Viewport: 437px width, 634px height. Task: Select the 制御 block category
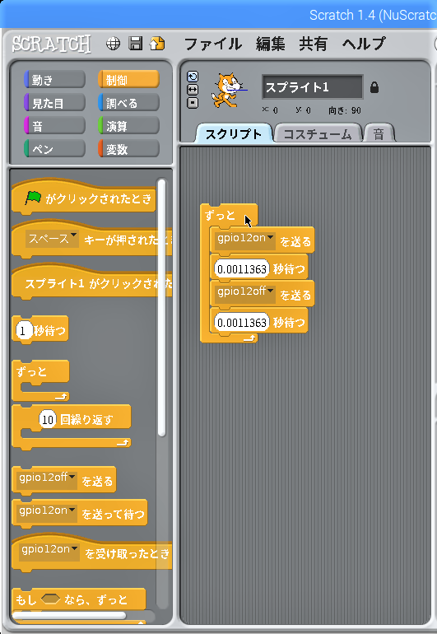click(128, 80)
